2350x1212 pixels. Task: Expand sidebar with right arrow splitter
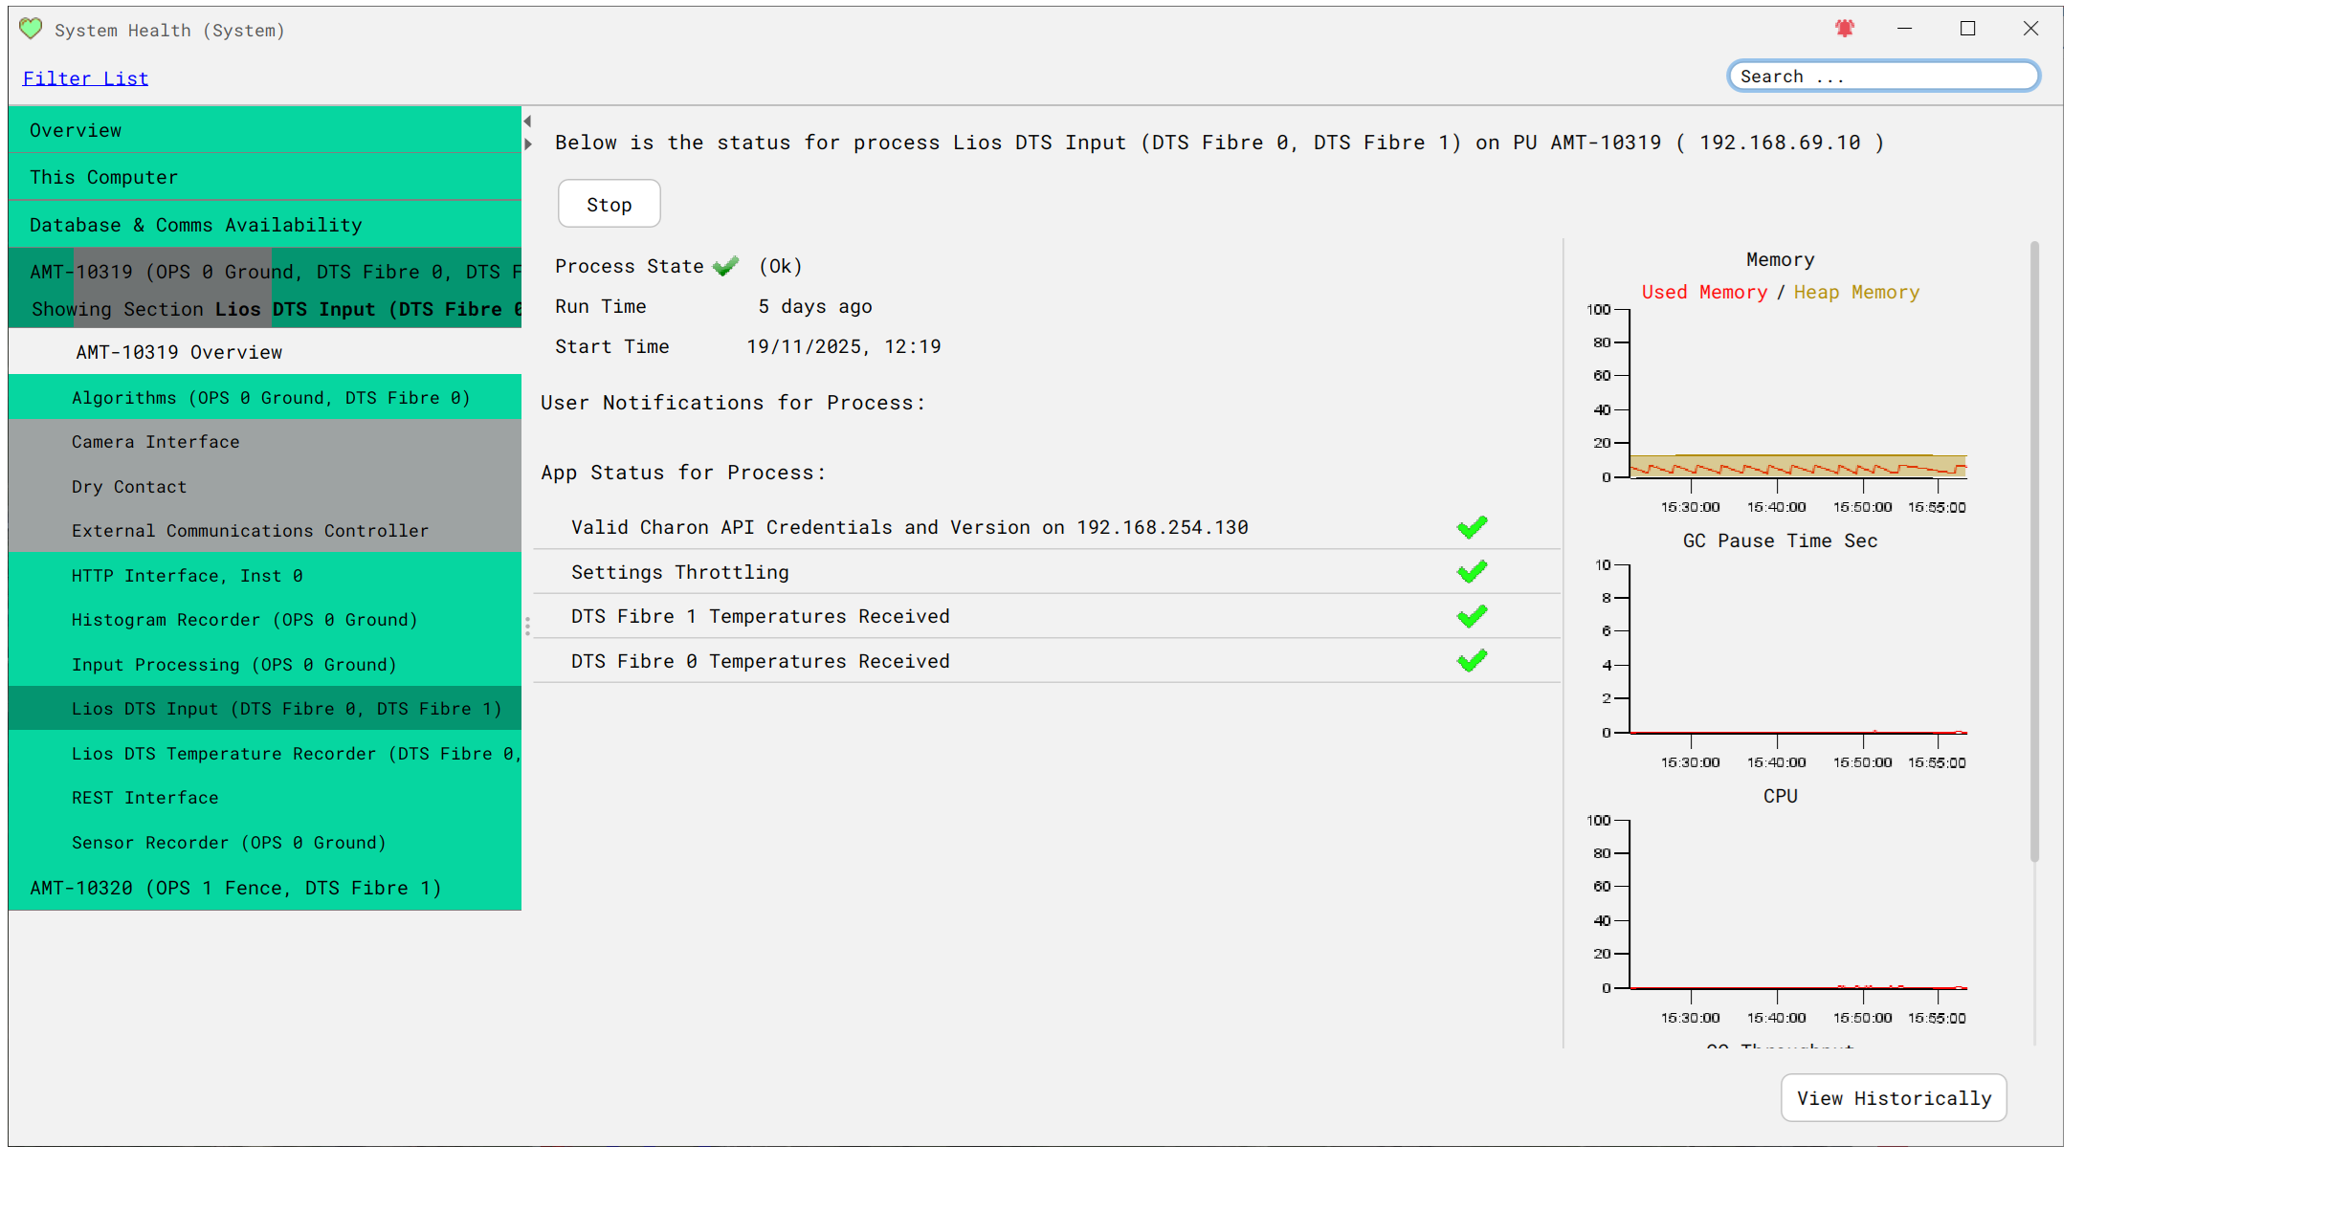click(x=527, y=144)
